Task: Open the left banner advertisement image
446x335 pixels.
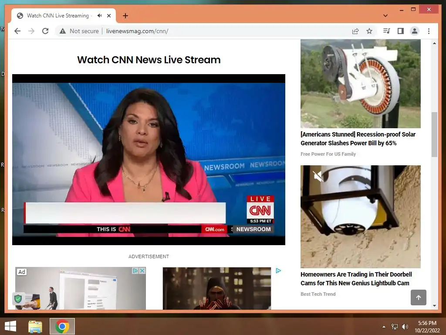Action: tap(81, 288)
